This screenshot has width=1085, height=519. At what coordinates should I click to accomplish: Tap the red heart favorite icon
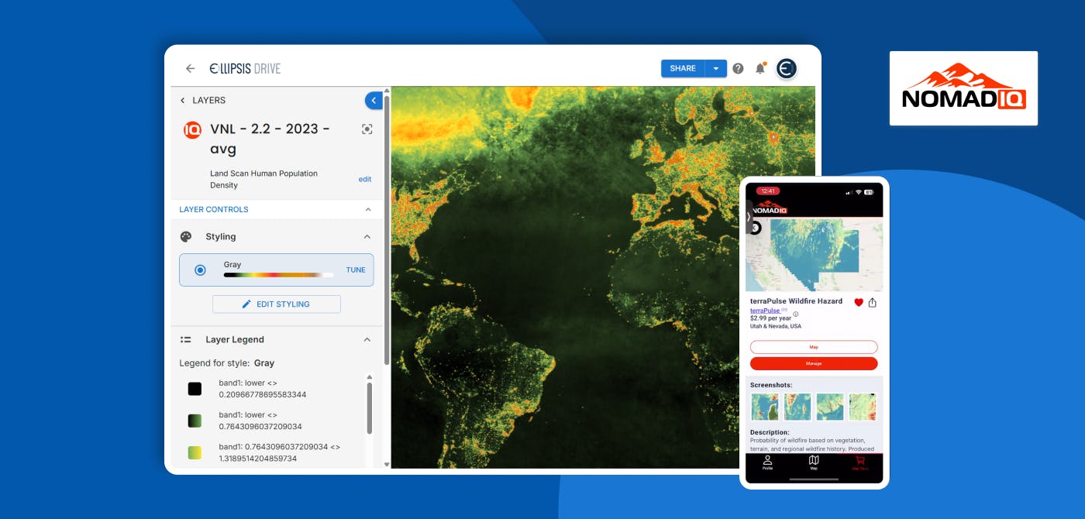859,303
